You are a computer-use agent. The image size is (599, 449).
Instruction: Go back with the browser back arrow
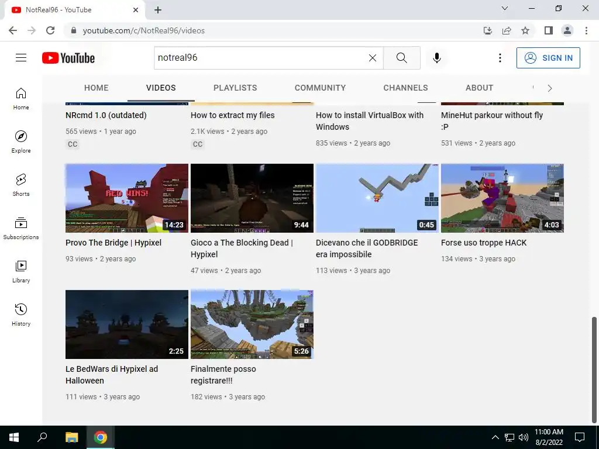[13, 30]
